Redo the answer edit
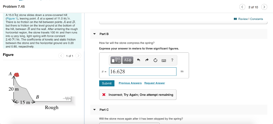The height and width of the screenshot is (124, 273). click(147, 60)
